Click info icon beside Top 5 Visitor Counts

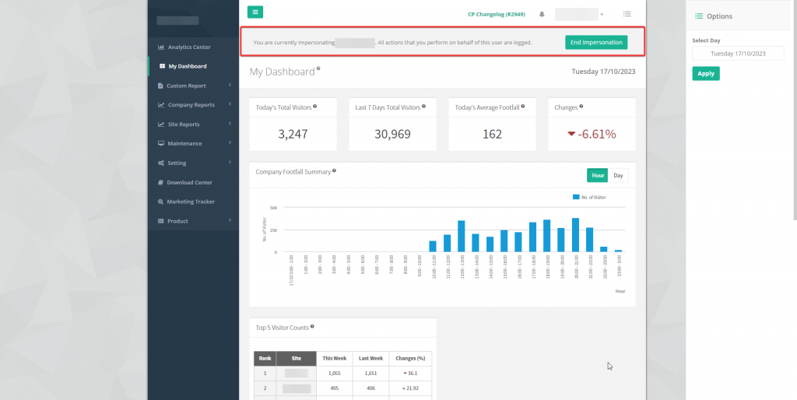tap(312, 327)
